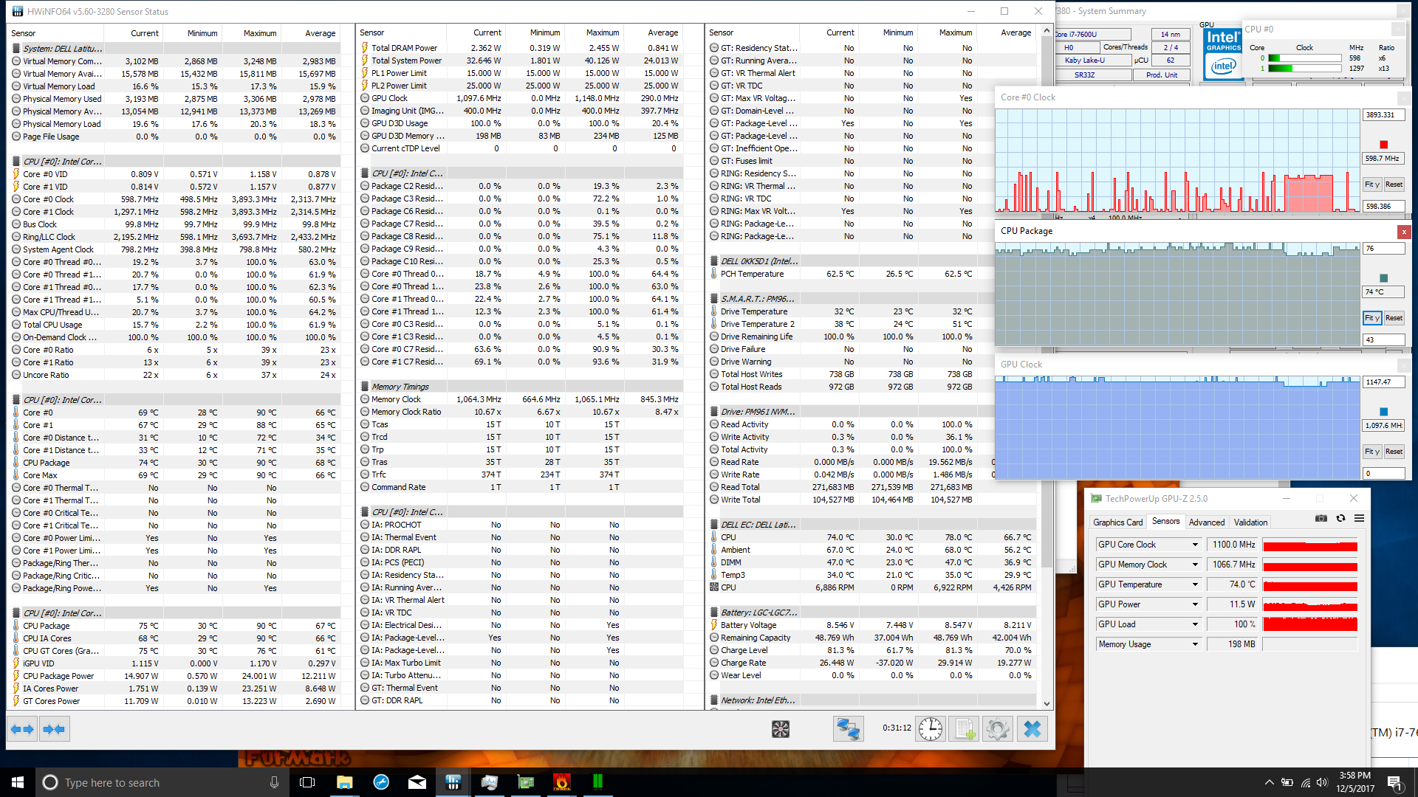Click the collapse columns arrows icon
Image resolution: width=1418 pixels, height=797 pixels.
[54, 729]
